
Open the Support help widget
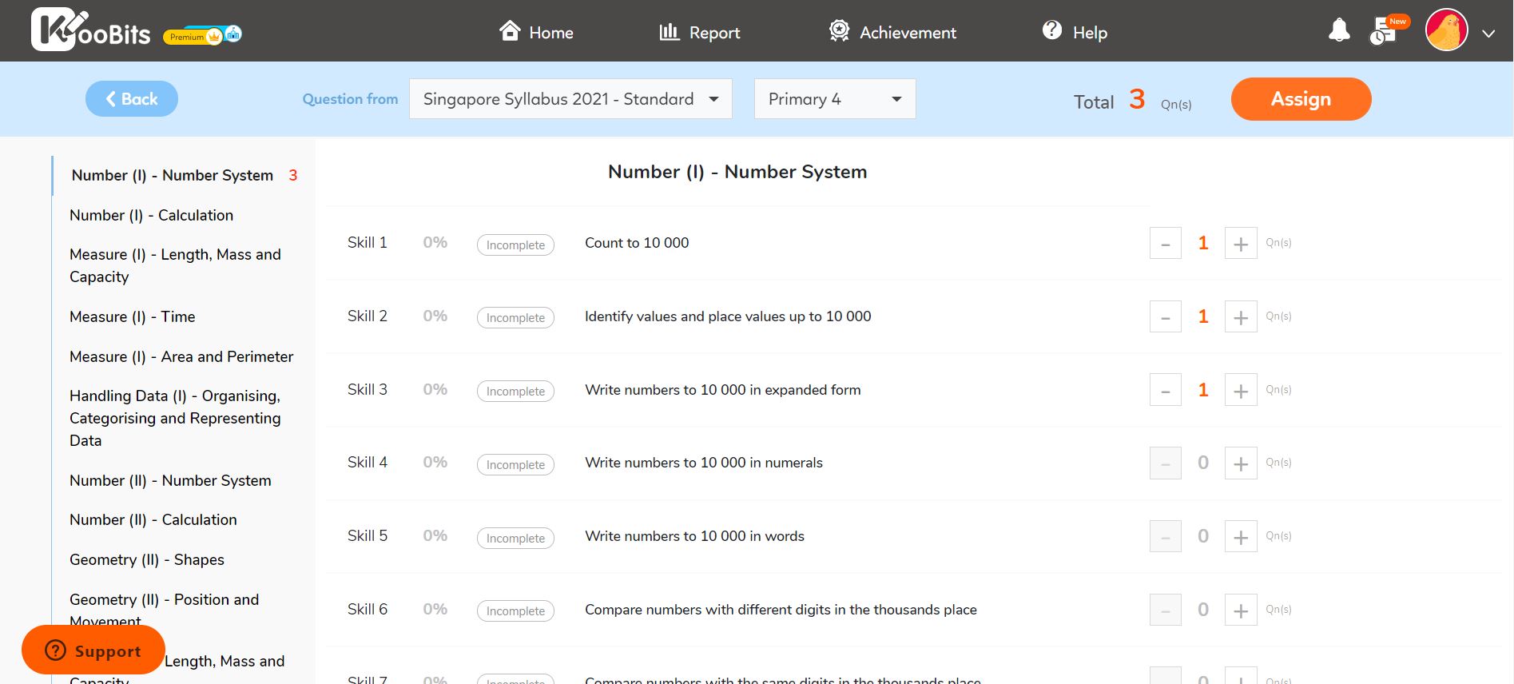(93, 650)
